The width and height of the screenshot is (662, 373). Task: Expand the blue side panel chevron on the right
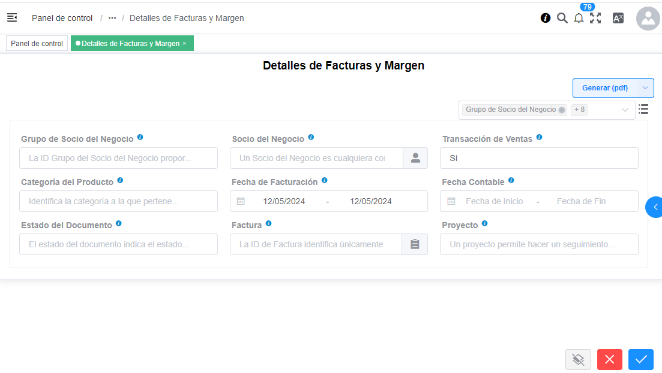(655, 207)
